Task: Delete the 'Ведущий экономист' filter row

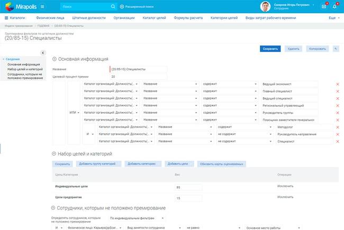Action: pyautogui.click(x=338, y=84)
